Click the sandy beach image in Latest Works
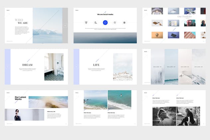 tap(48, 102)
